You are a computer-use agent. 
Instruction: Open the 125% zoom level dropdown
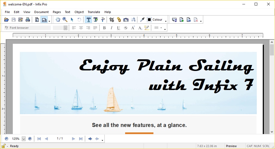(x=24, y=139)
